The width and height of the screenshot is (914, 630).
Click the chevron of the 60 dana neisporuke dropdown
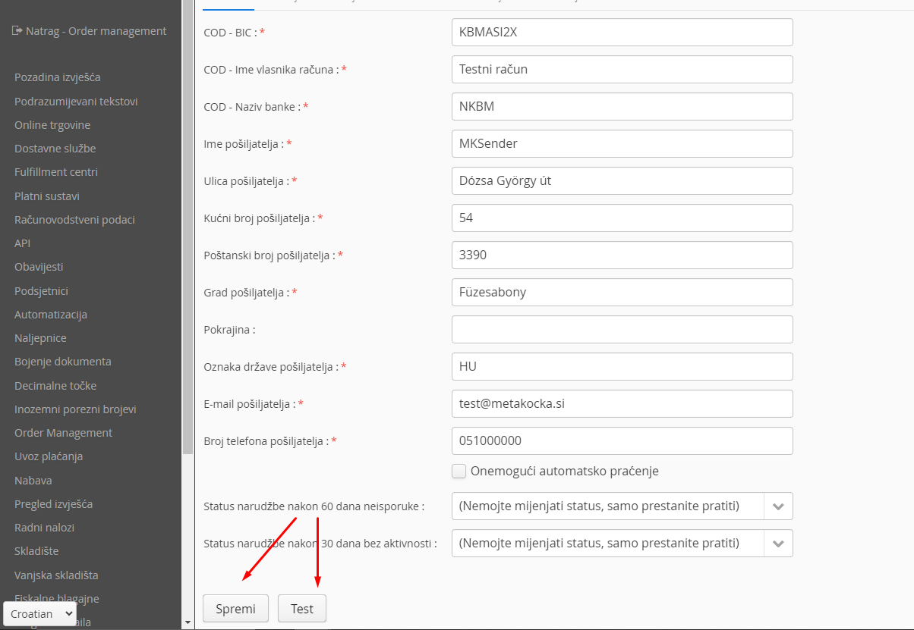tap(778, 506)
